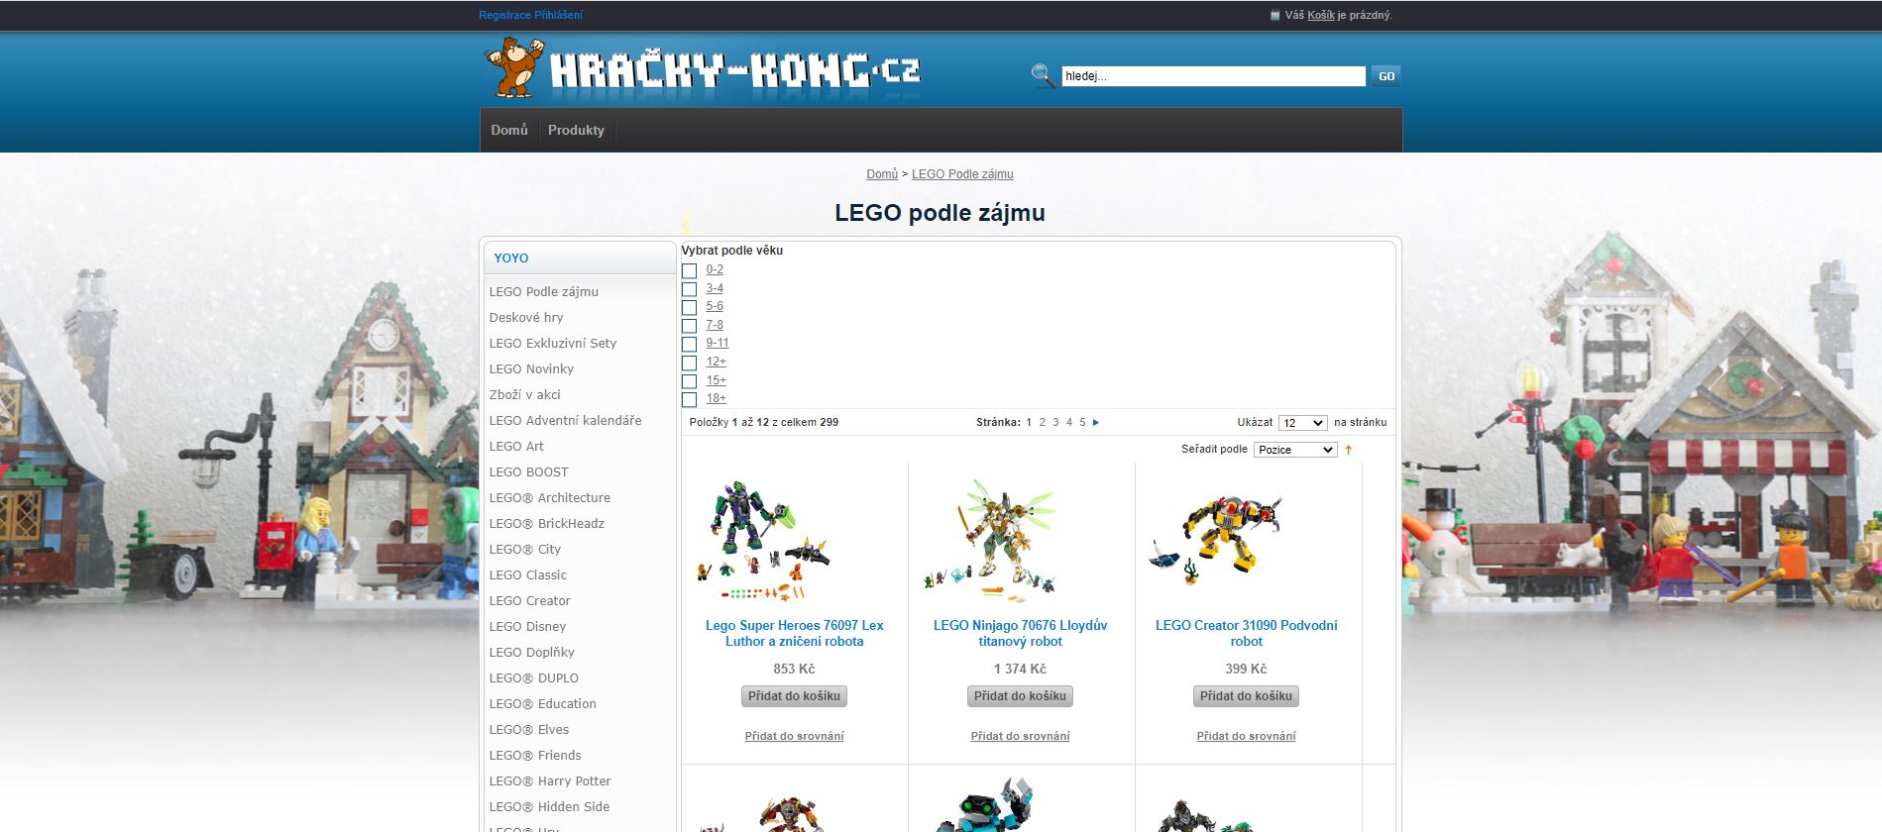Go to page 4 of results
1882x832 pixels.
[x=1068, y=423]
